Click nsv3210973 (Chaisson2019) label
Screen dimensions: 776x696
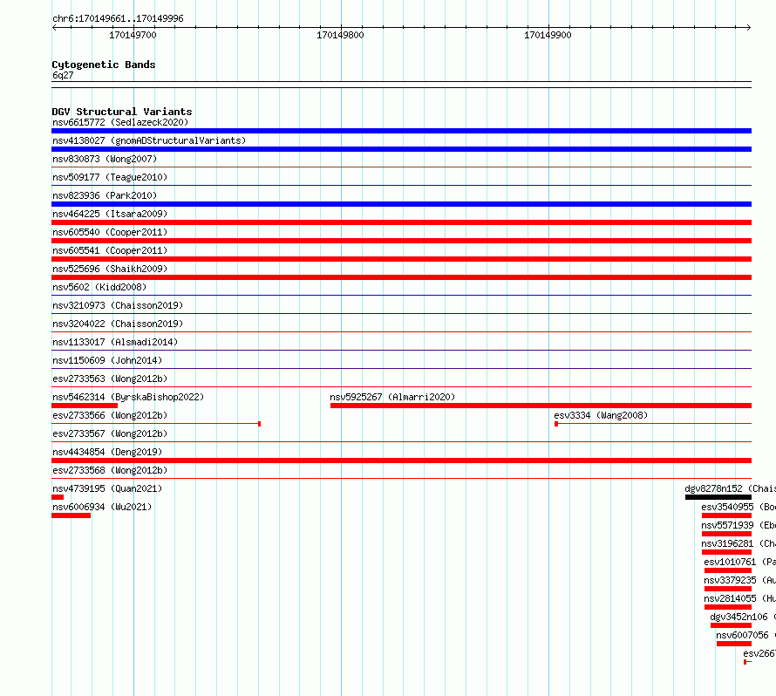click(118, 305)
